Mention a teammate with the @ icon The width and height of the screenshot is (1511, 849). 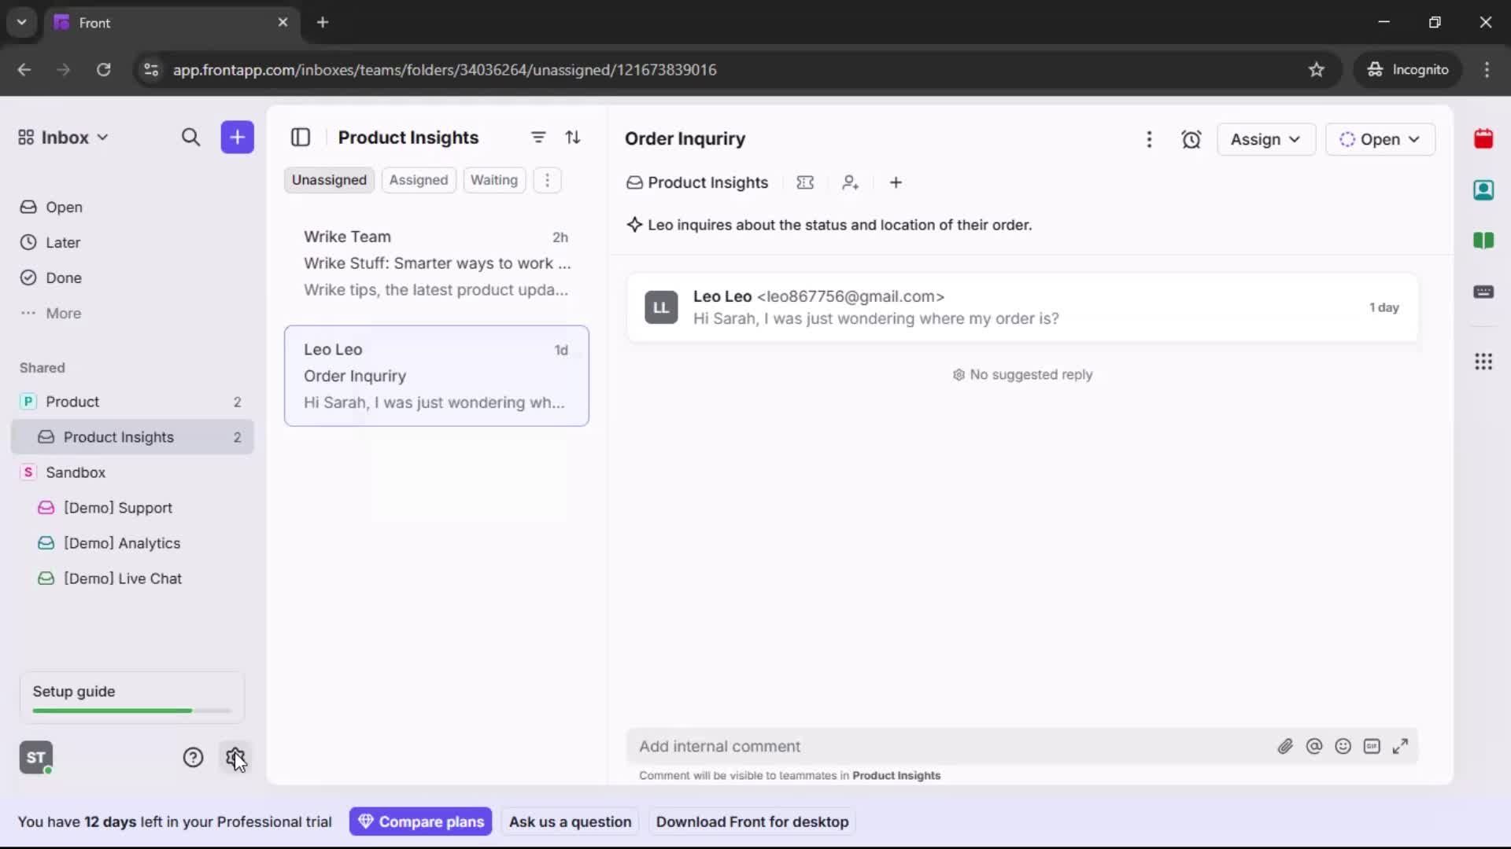1314,746
